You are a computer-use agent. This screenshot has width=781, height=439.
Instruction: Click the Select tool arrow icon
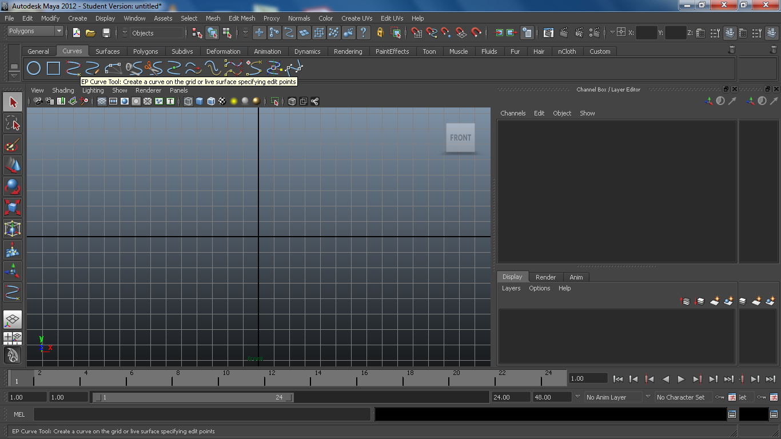click(x=13, y=102)
